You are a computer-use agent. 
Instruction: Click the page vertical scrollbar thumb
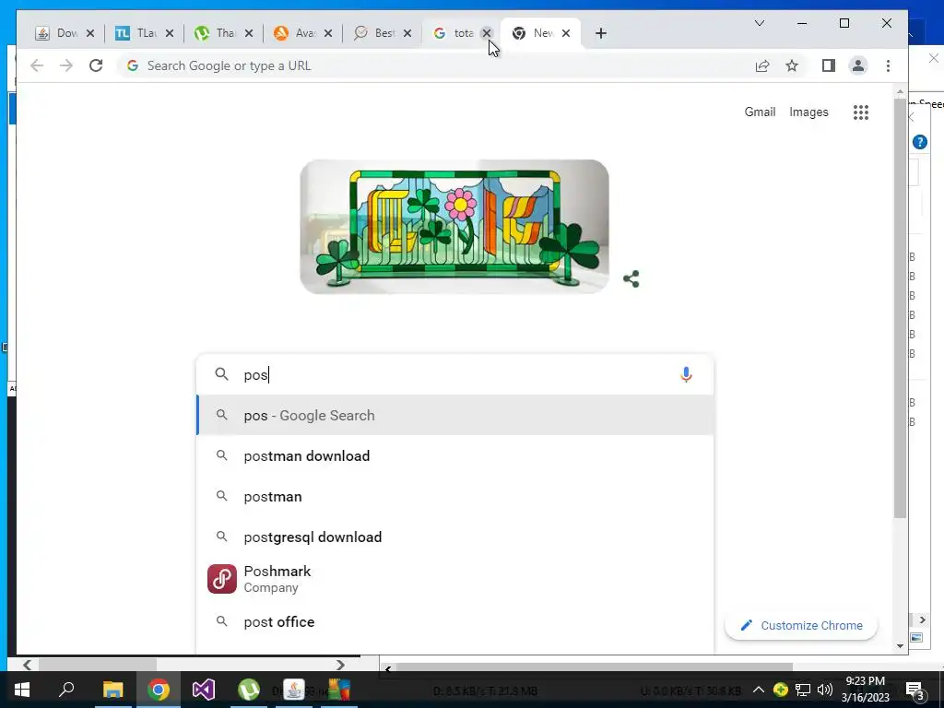900,307
